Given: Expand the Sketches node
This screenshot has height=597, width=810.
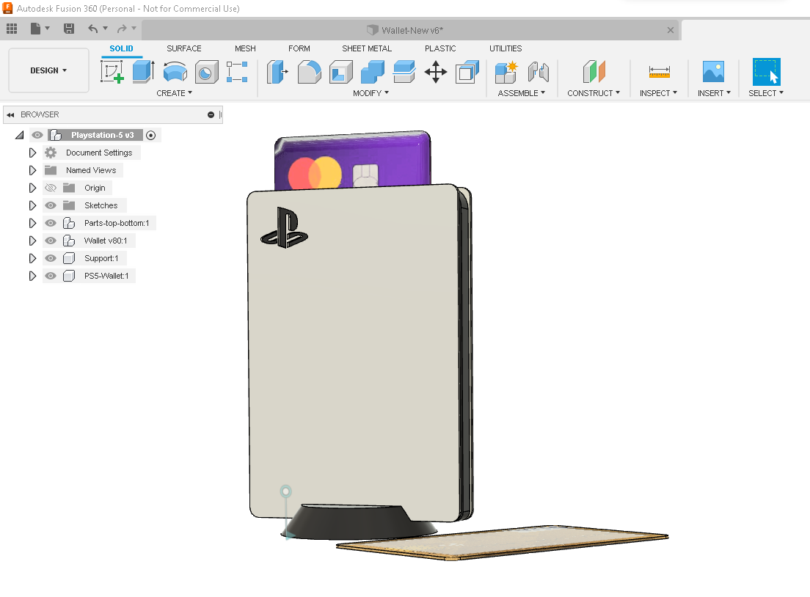Looking at the screenshot, I should pos(32,205).
